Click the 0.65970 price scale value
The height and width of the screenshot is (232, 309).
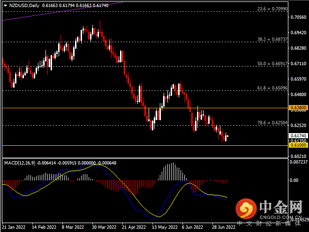tap(298, 79)
